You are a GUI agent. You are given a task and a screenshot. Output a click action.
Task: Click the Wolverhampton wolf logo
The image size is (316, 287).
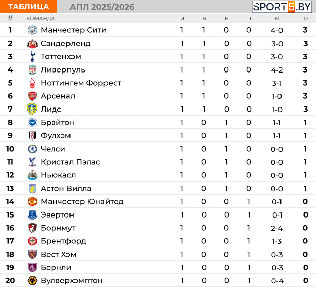click(32, 280)
